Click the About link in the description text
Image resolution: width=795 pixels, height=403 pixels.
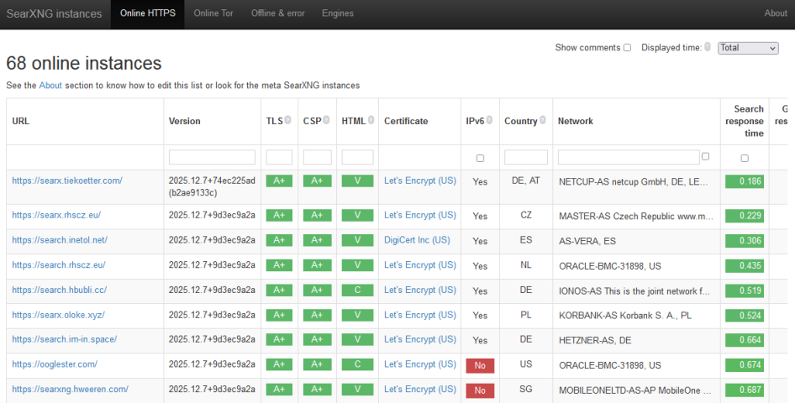tap(50, 86)
